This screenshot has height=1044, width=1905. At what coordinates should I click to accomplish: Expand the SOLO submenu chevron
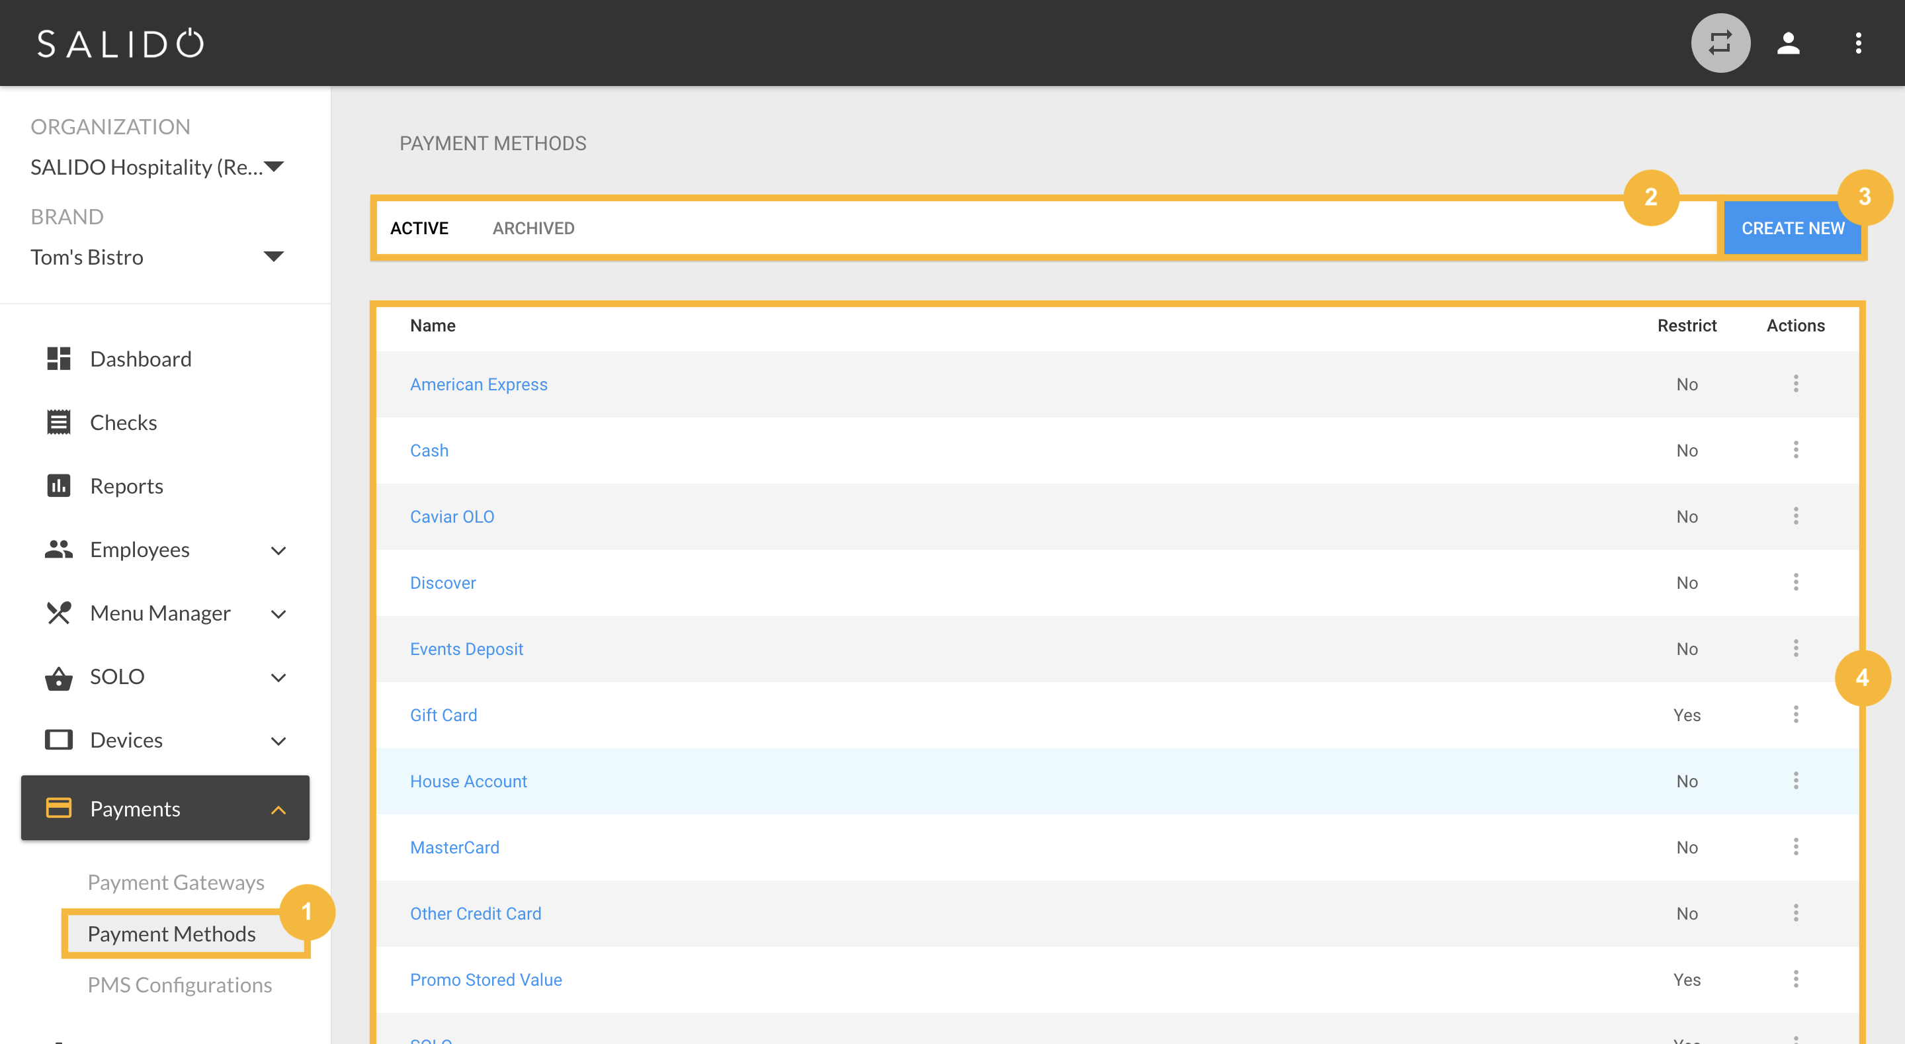pyautogui.click(x=278, y=677)
